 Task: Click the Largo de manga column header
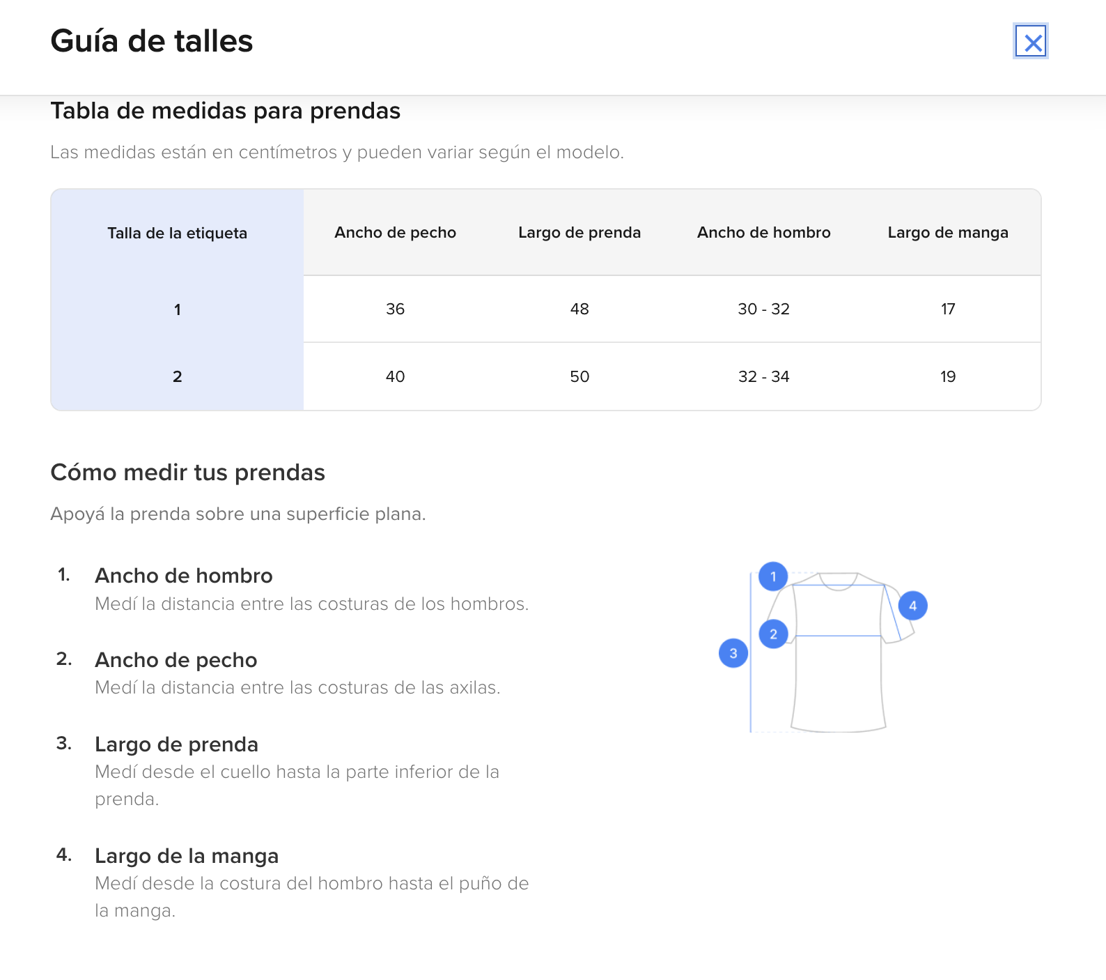coord(947,233)
